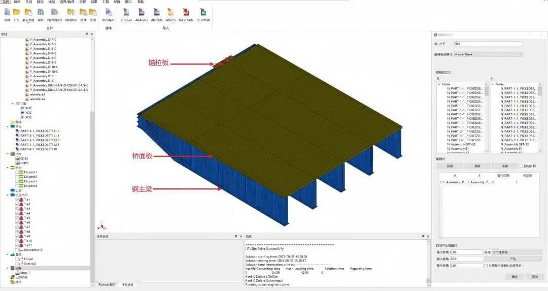Import a model via the ANSYS icon
The height and width of the screenshot is (291, 548).
pyautogui.click(x=170, y=12)
